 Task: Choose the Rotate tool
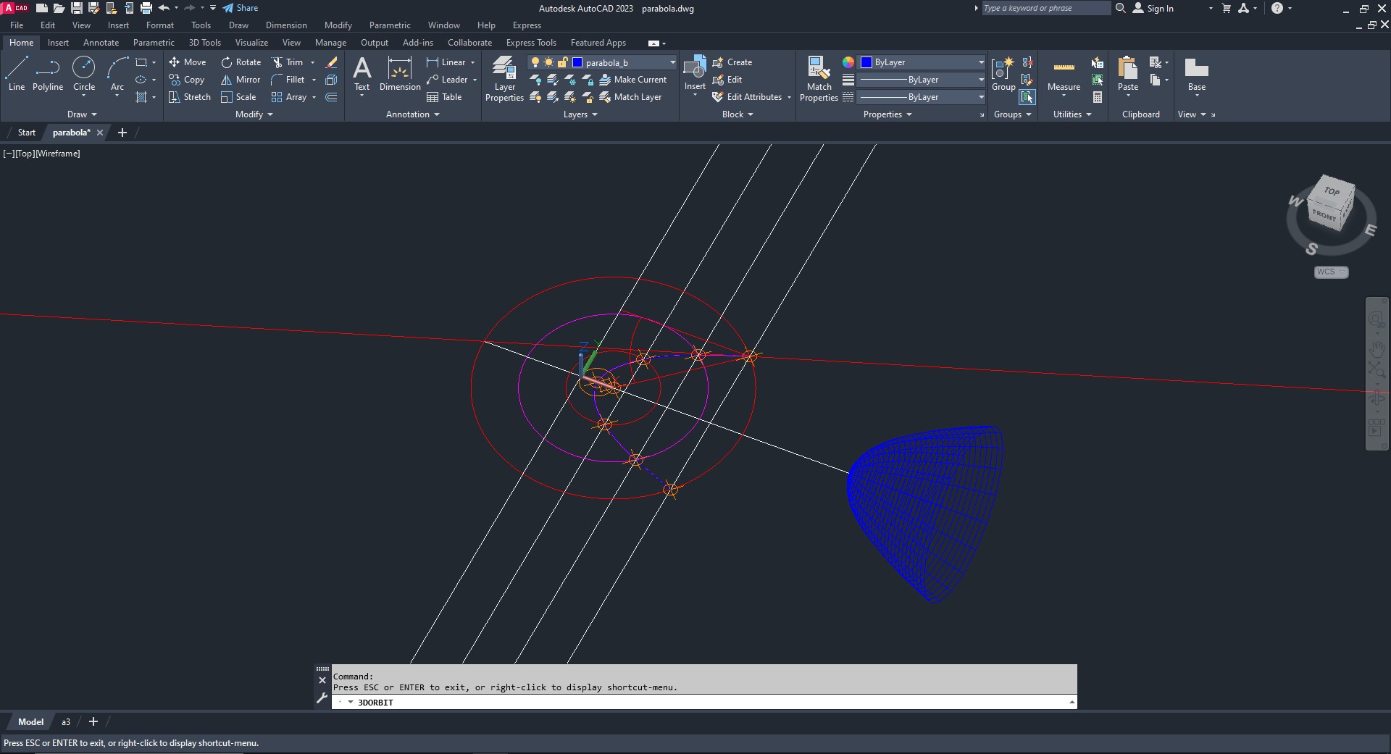click(x=241, y=62)
